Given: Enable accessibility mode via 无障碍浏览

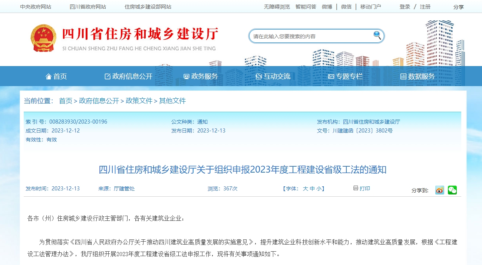Looking at the screenshot, I should pos(277,6).
